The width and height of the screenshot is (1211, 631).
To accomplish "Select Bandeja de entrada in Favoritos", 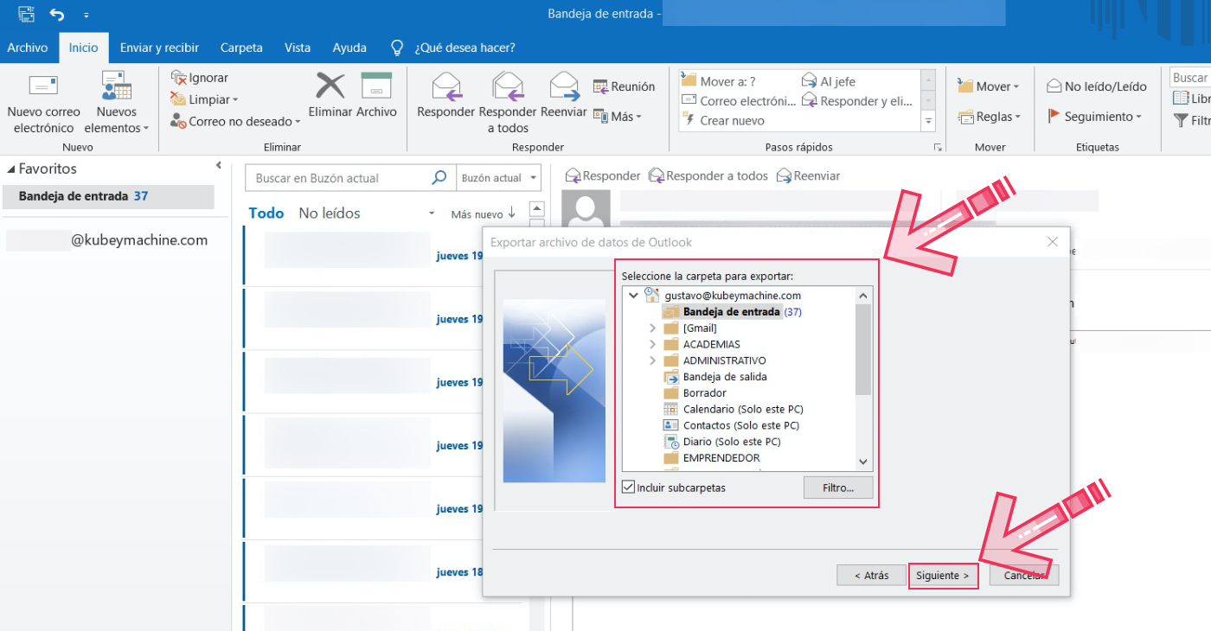I will coord(107,196).
